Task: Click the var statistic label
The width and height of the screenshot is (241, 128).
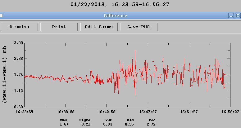Action: tap(108, 120)
